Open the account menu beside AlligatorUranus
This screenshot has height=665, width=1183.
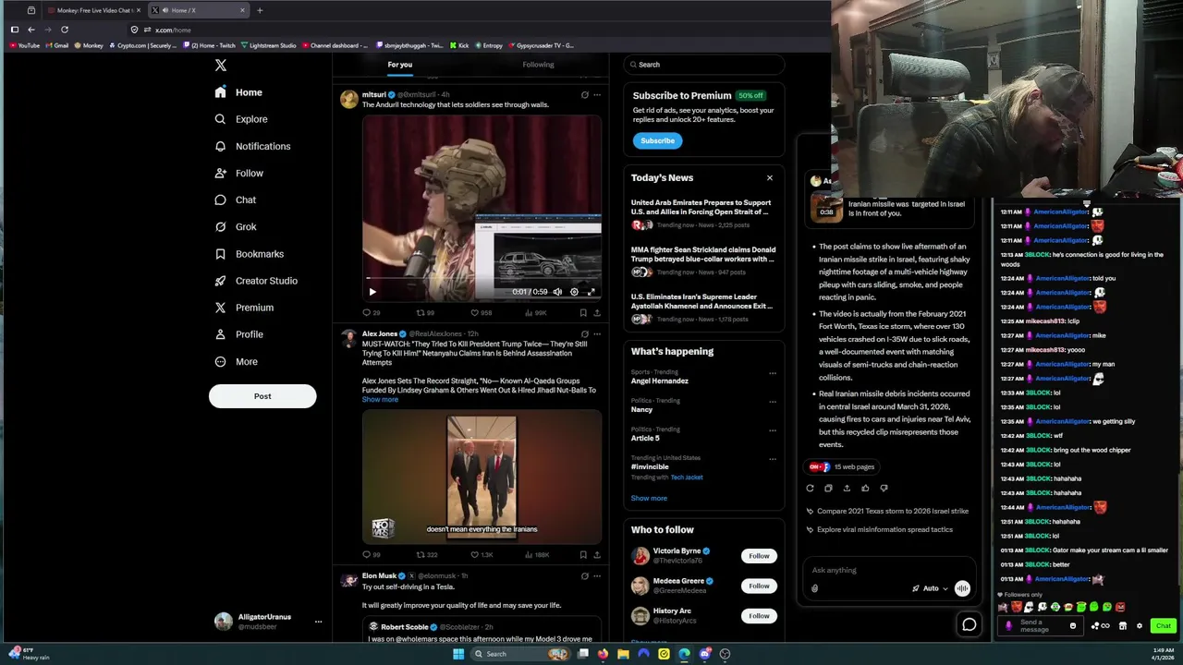[318, 622]
